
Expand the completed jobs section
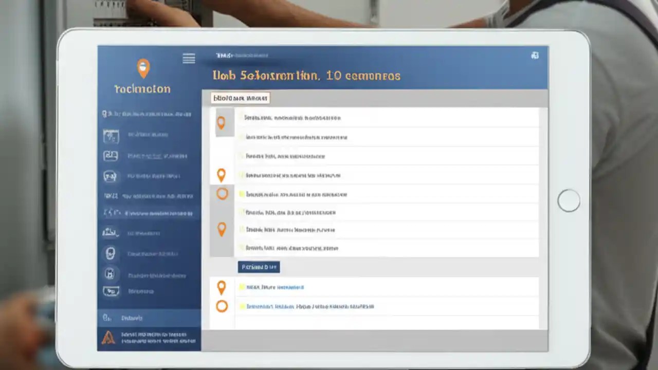[259, 267]
